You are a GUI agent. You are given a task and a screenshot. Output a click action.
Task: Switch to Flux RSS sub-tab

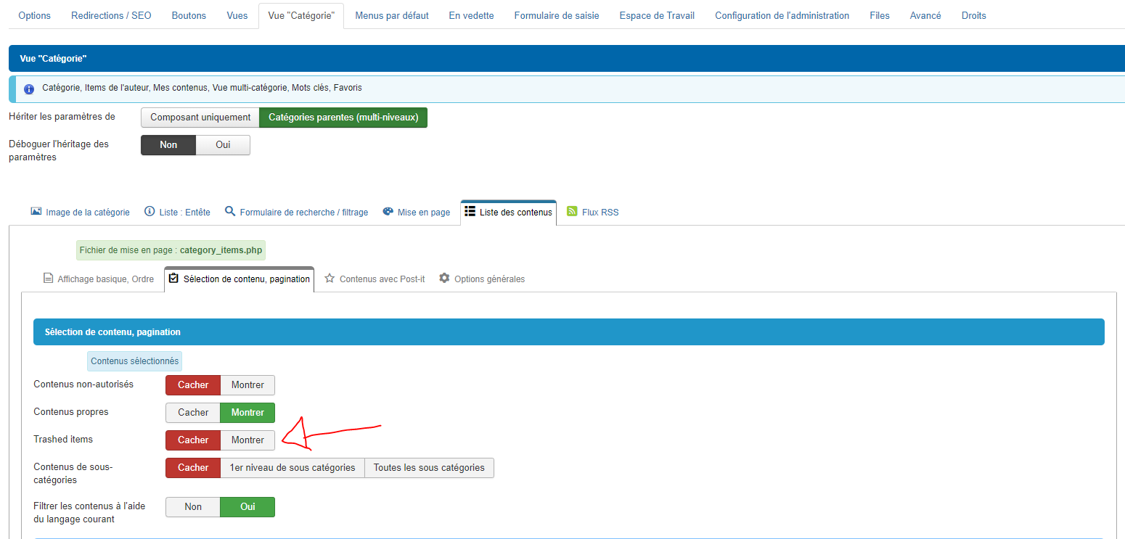point(592,213)
